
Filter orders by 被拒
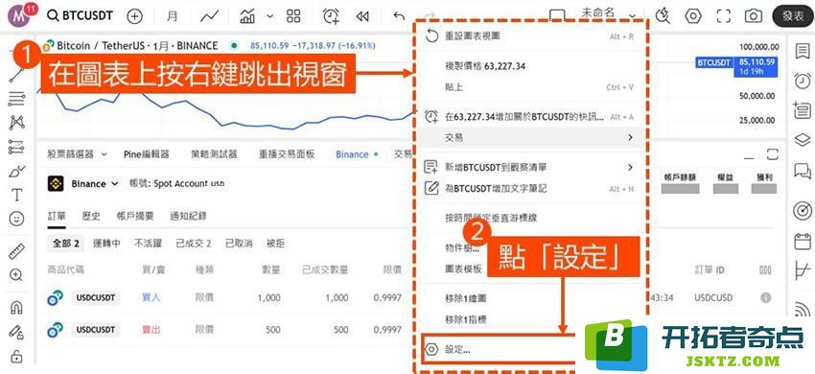(275, 243)
